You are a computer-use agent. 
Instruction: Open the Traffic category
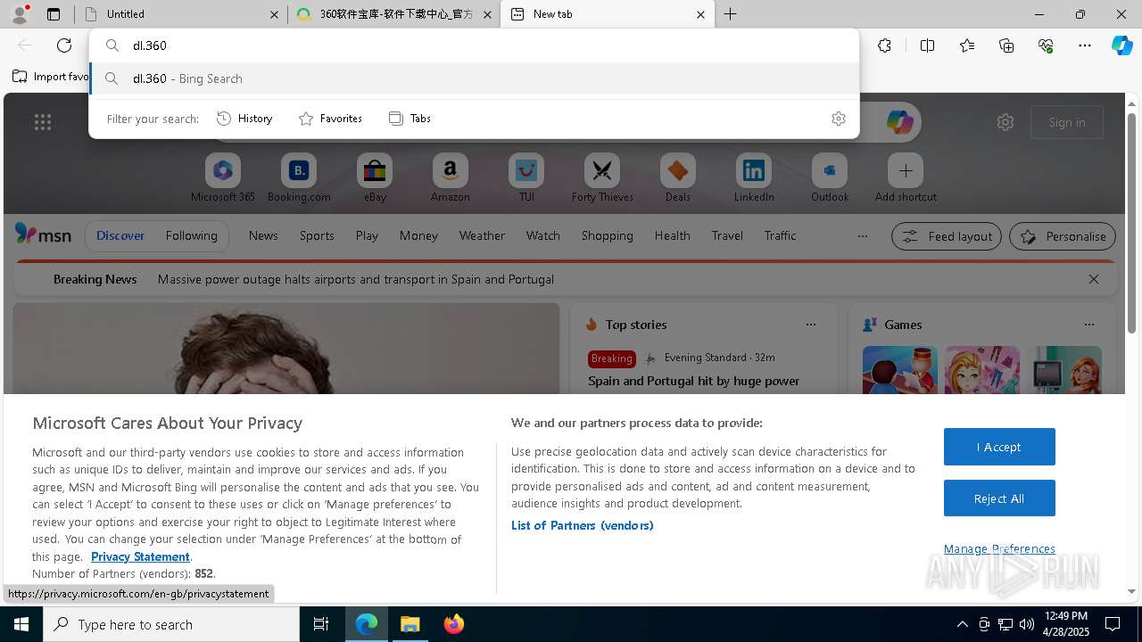780,235
